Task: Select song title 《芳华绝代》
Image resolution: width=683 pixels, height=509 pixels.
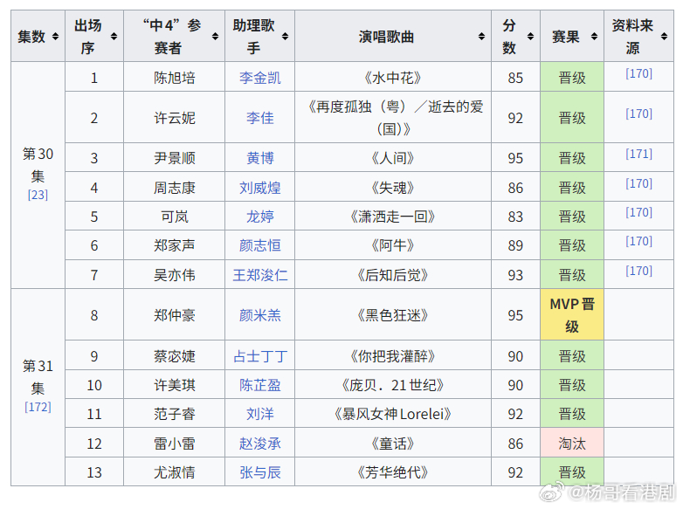Action: coord(393,472)
